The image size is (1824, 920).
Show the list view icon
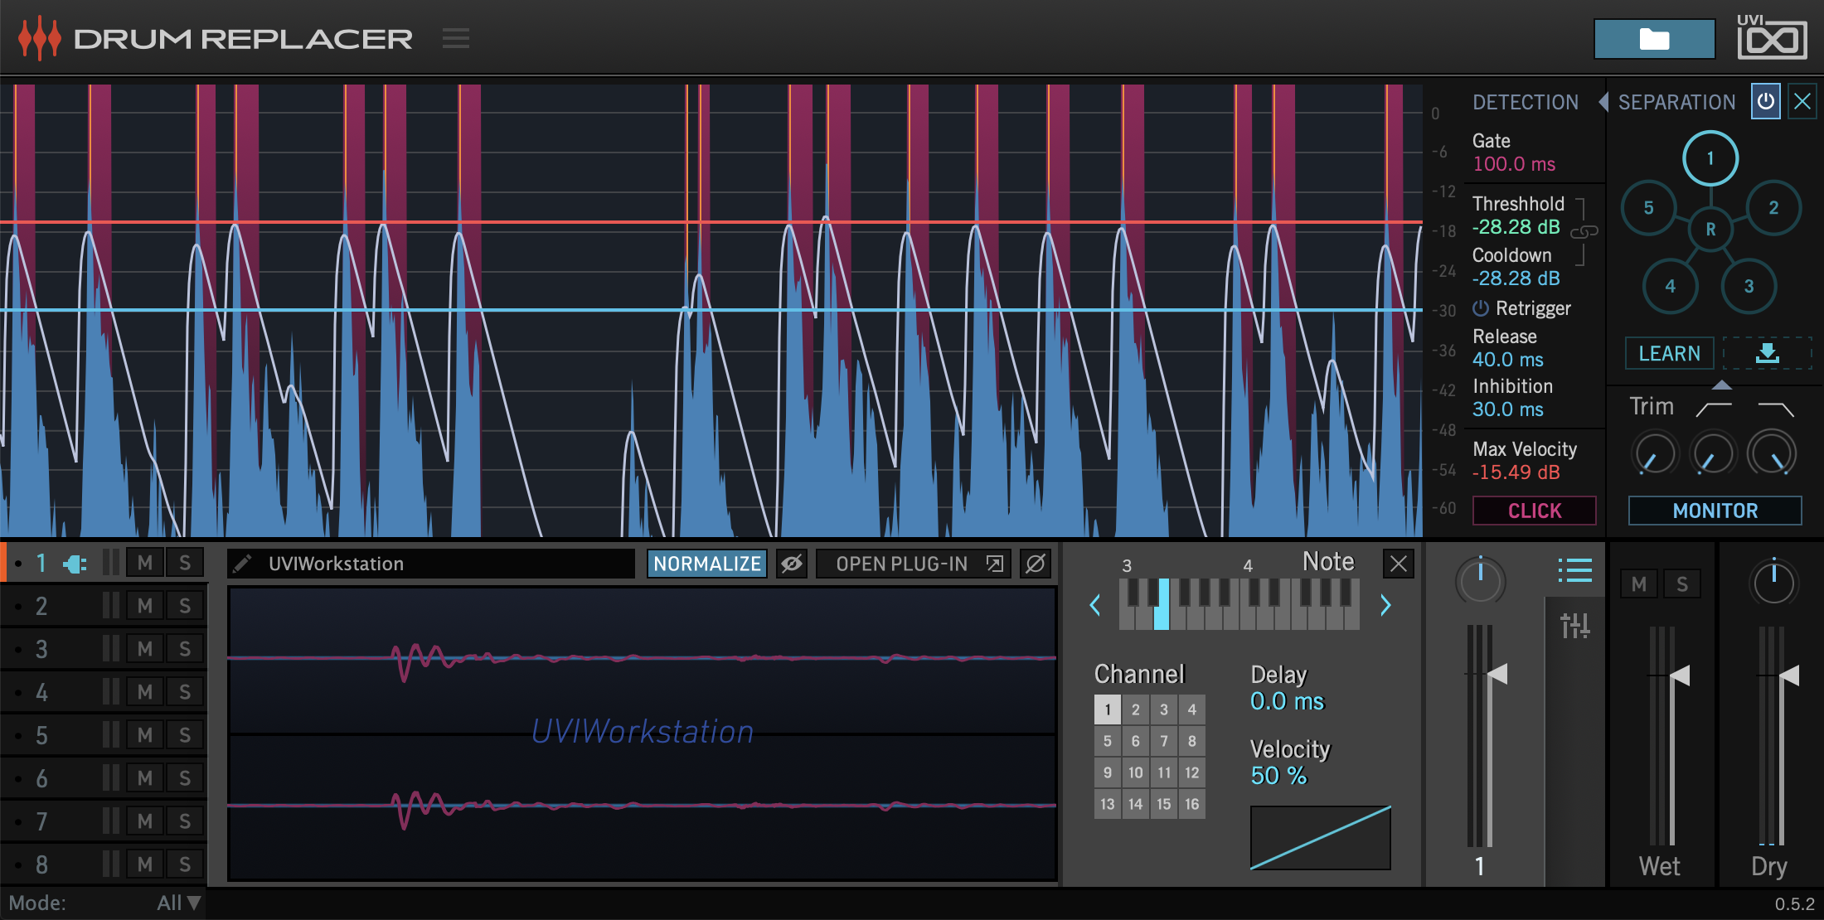pos(1574,570)
